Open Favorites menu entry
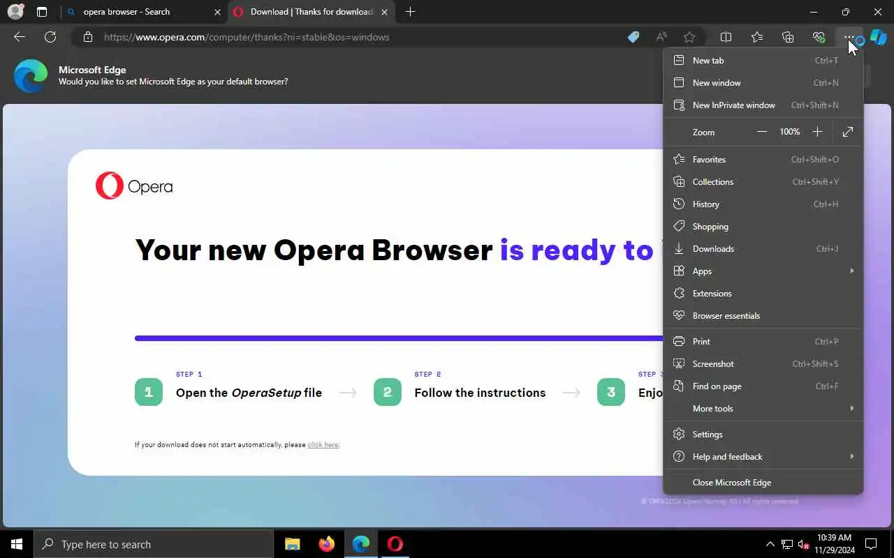Screen dimensions: 894x558 (x=763, y=160)
